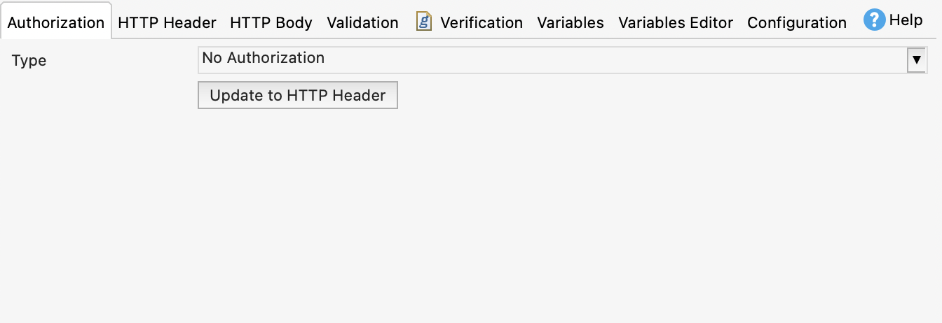The width and height of the screenshot is (942, 323).
Task: Click the Type field label
Action: coord(29,61)
